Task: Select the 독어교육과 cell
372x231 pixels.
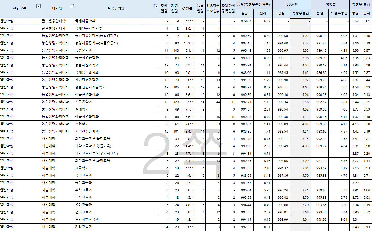Action: (x=116, y=183)
